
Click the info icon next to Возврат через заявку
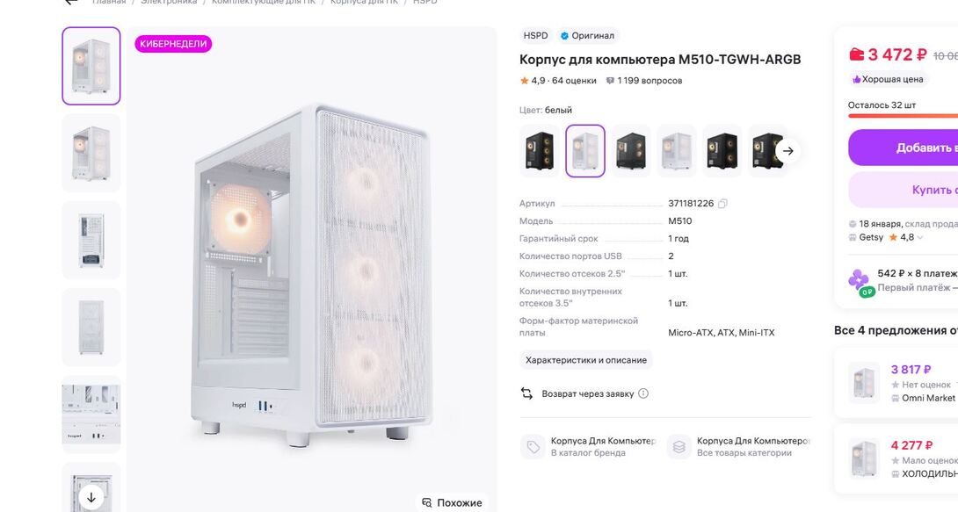[x=643, y=393]
